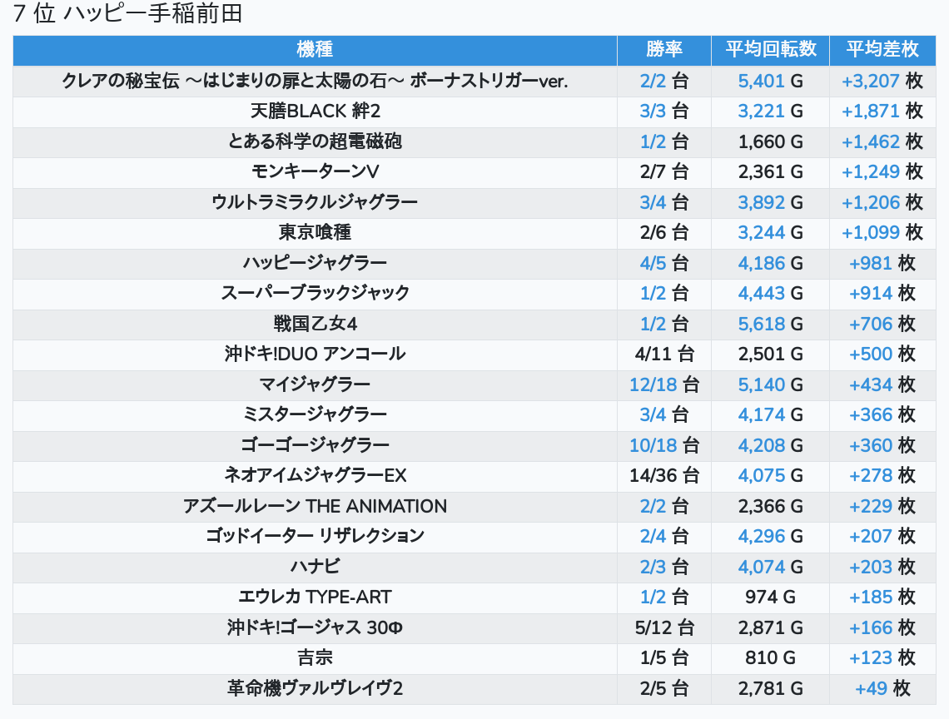Open the モンキーターンV row title
The height and width of the screenshot is (719, 949).
[315, 172]
